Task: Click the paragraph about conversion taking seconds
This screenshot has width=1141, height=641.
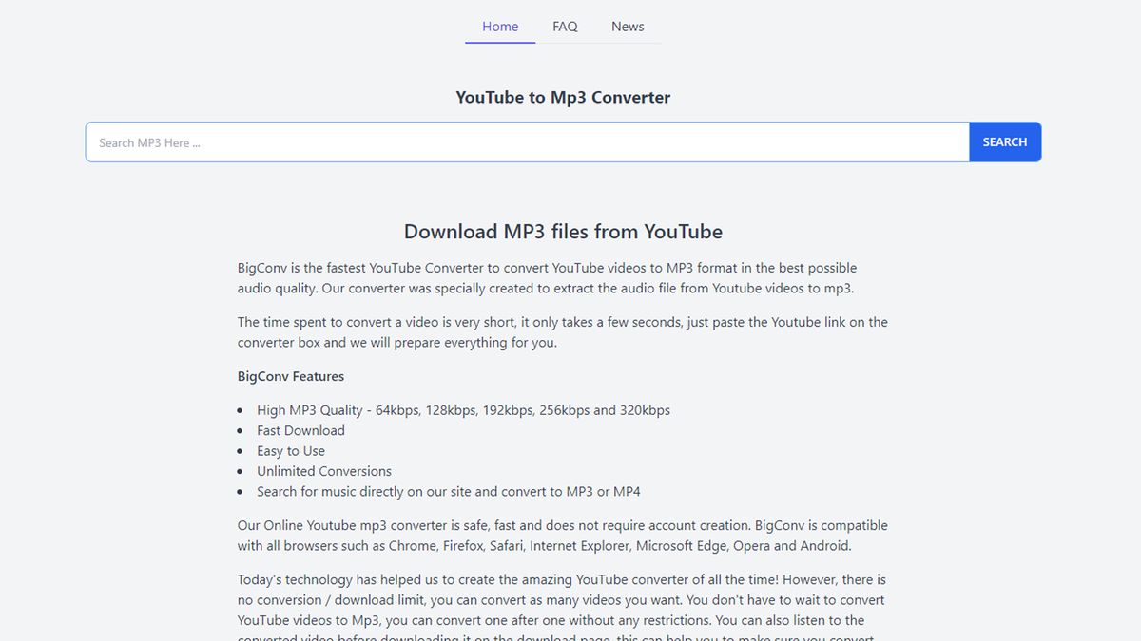Action: (x=561, y=331)
